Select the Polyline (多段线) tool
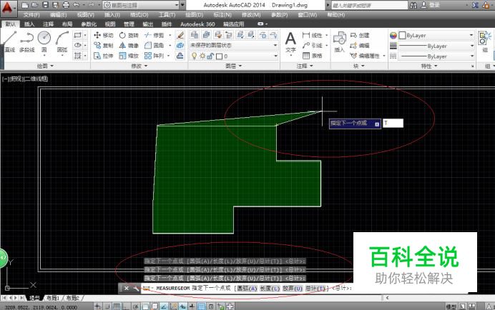The height and width of the screenshot is (310, 495). [27, 41]
